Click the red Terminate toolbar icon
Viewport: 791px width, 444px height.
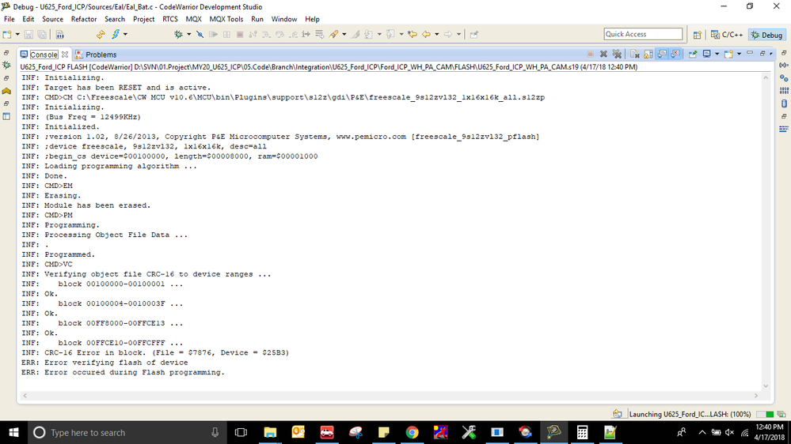click(x=240, y=34)
